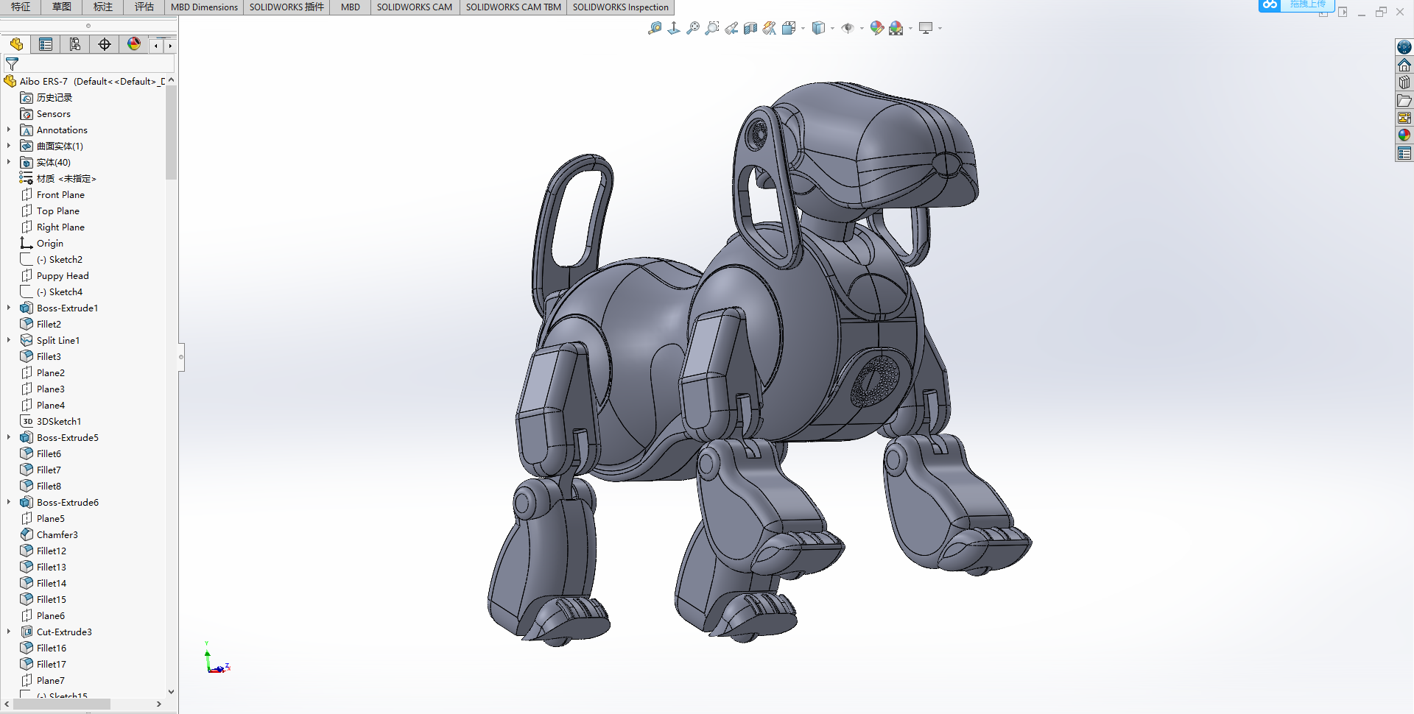Click the Section View icon

click(x=750, y=28)
